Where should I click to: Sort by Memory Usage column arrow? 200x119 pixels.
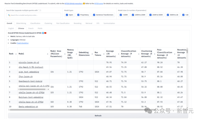(x=77, y=54)
